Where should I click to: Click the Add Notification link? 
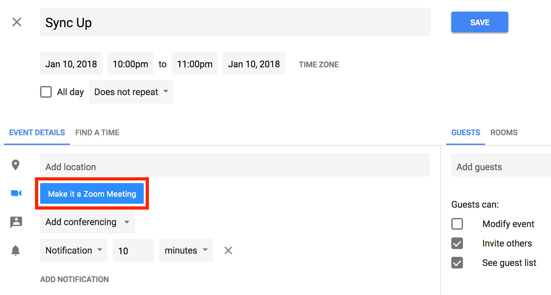74,279
